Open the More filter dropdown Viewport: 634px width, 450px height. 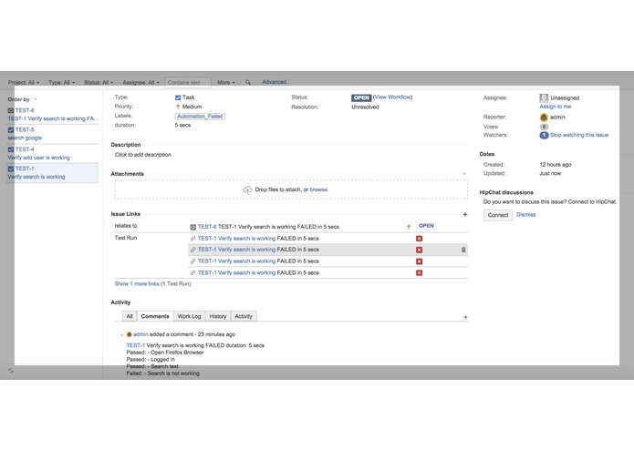coord(226,82)
